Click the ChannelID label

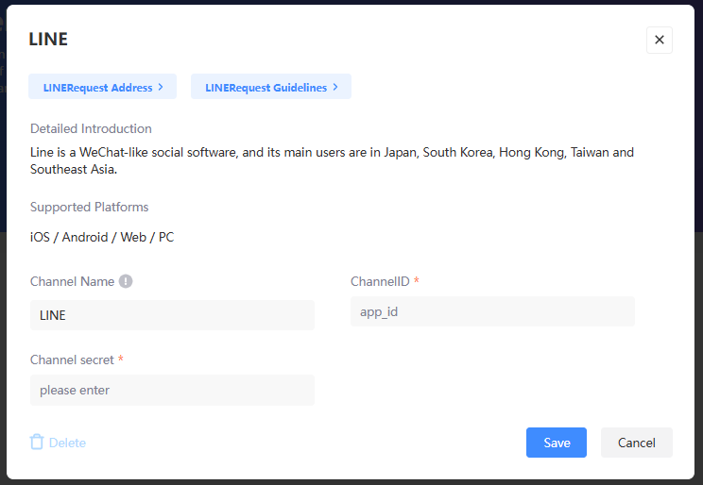[380, 281]
